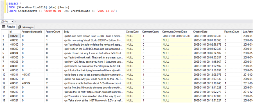Select the Id column header

14,32
